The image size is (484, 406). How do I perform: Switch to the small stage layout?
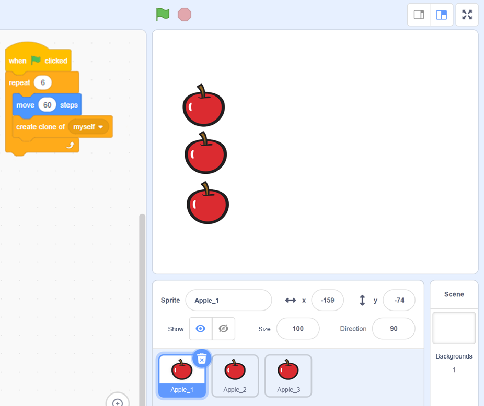(x=419, y=15)
